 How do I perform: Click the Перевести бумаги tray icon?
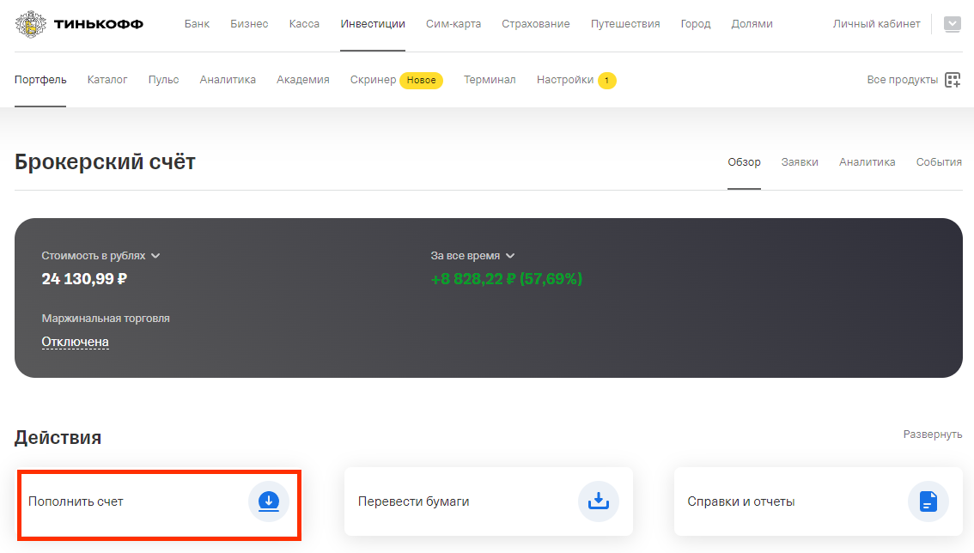tap(598, 501)
